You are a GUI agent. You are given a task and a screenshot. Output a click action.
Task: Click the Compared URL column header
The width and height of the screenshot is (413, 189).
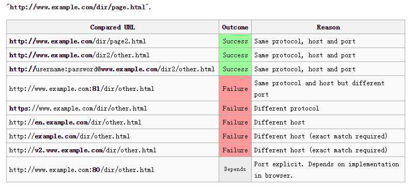[113, 27]
